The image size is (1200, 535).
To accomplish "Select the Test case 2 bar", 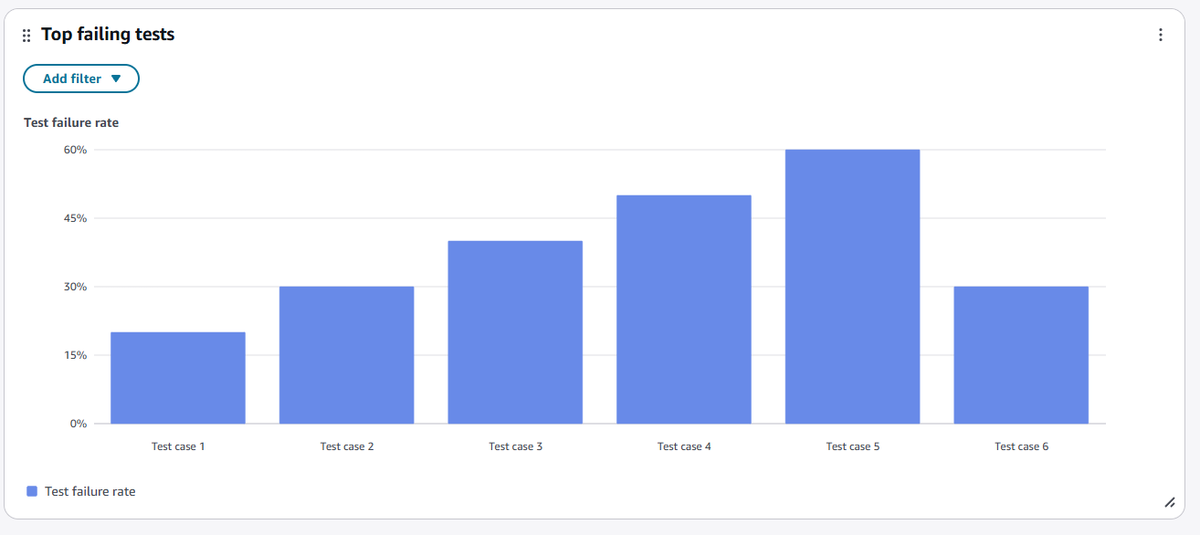I will point(346,354).
